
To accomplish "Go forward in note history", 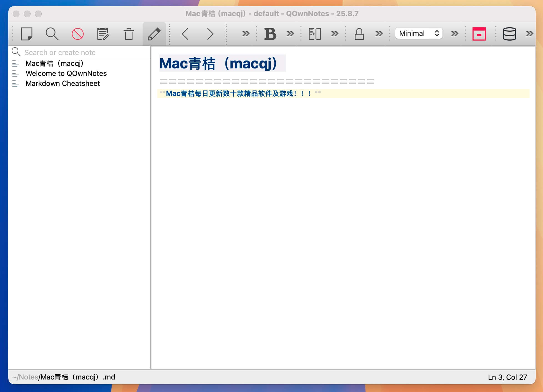I will click(210, 34).
